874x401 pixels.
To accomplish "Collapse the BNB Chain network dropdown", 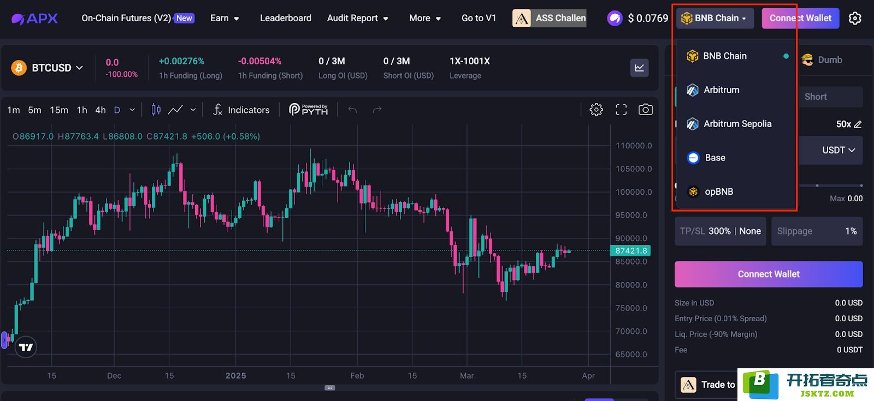I will (714, 18).
